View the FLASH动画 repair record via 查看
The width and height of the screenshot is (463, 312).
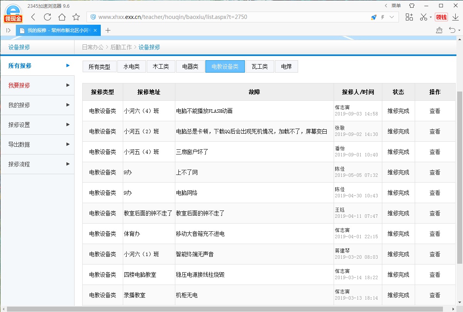[435, 111]
